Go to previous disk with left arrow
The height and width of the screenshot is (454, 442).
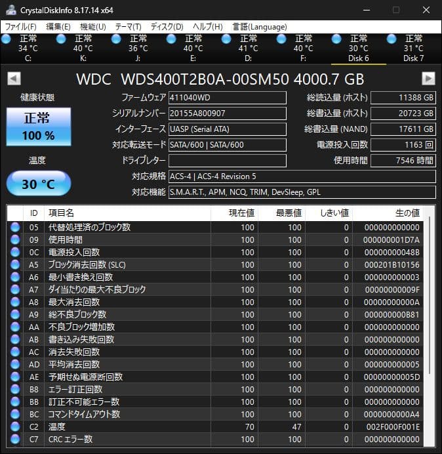click(14, 79)
